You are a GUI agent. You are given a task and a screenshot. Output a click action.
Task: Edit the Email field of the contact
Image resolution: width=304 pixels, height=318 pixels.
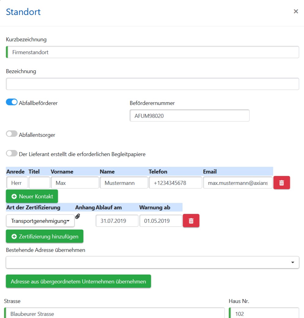238,183
